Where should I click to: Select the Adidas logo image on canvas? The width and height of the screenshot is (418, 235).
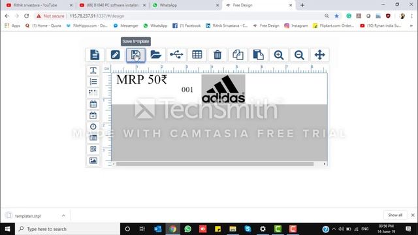tap(223, 89)
